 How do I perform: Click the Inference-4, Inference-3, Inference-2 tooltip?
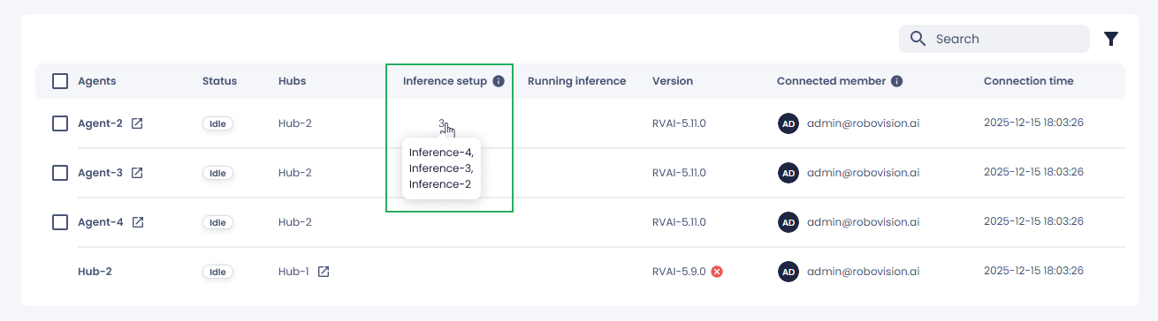pos(441,168)
